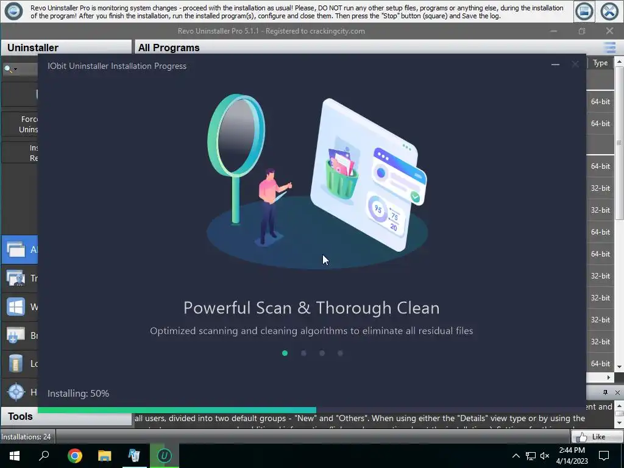Open the Browser Extensions sidebar icon
Viewport: 624px width, 468px height.
pos(16,336)
